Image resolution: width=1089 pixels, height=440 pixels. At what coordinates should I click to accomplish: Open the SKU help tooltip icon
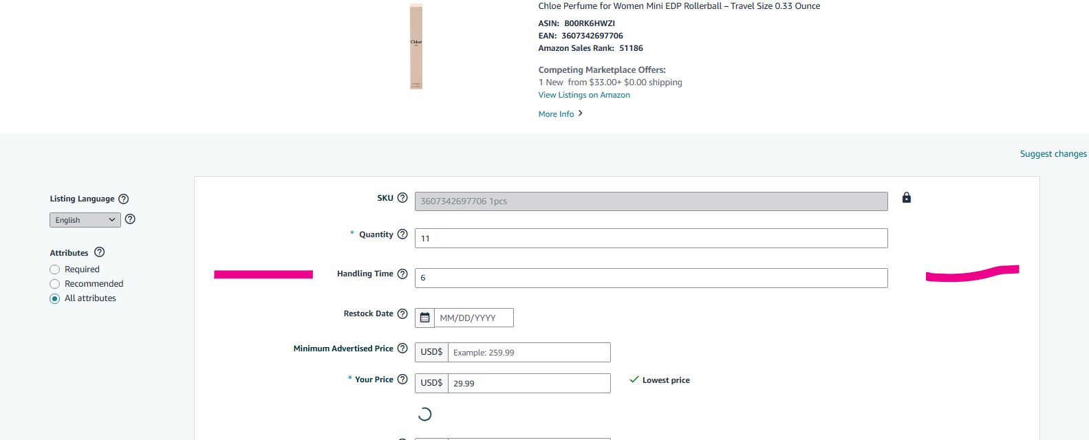click(402, 198)
